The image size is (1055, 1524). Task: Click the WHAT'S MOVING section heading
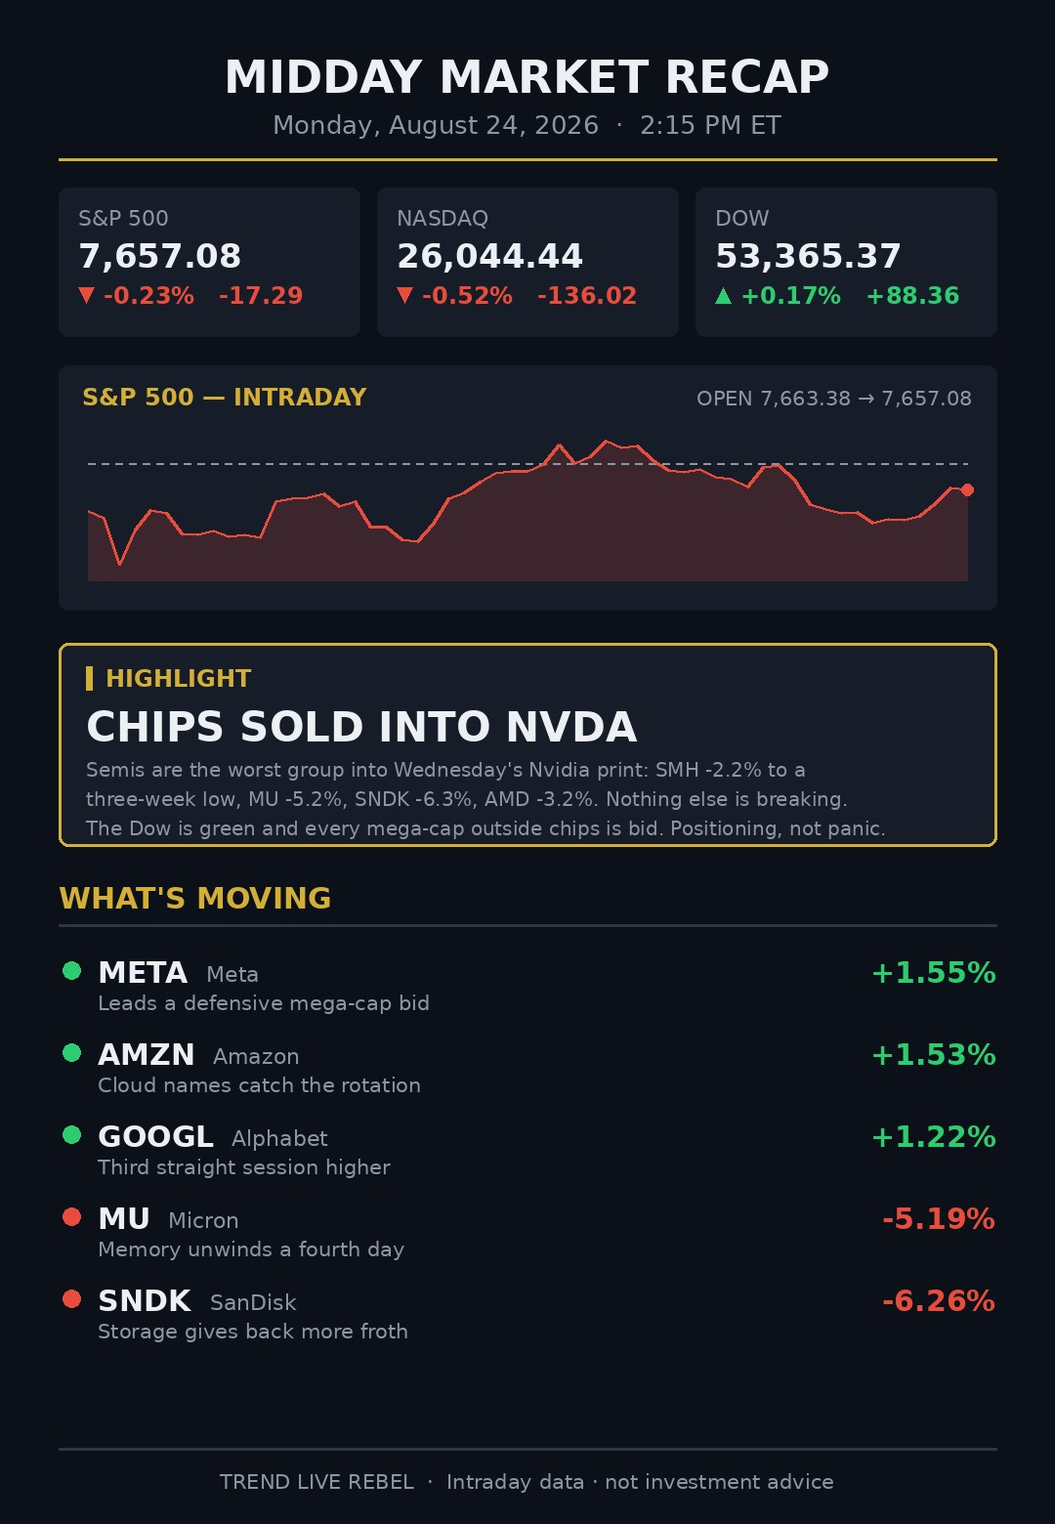point(195,899)
